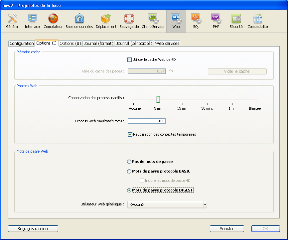Click the Réglages d'usine button
Image resolution: width=288 pixels, height=240 pixels.
coord(33,229)
